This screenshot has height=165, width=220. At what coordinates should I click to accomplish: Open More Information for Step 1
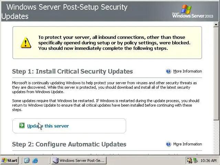coord(187,71)
